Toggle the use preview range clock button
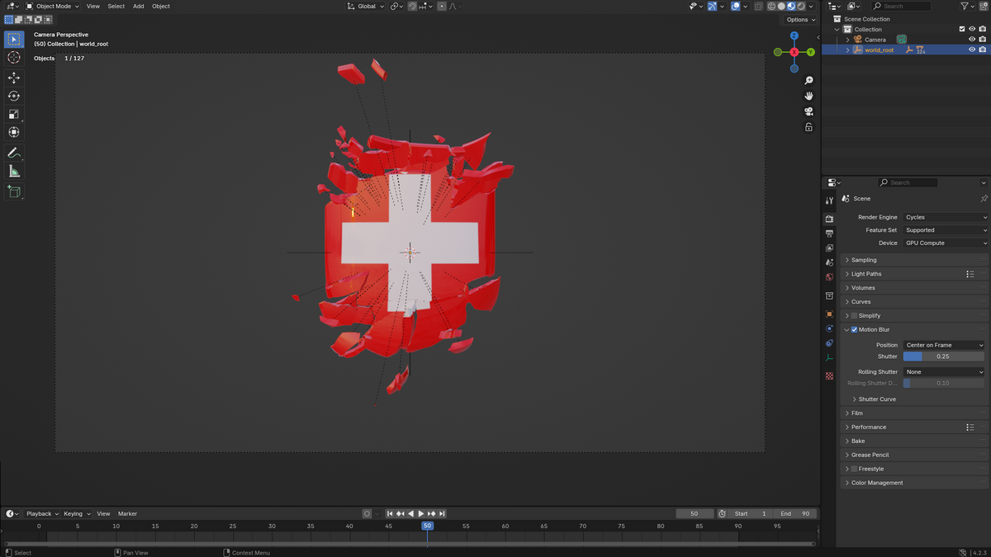This screenshot has width=991, height=557. (x=722, y=513)
